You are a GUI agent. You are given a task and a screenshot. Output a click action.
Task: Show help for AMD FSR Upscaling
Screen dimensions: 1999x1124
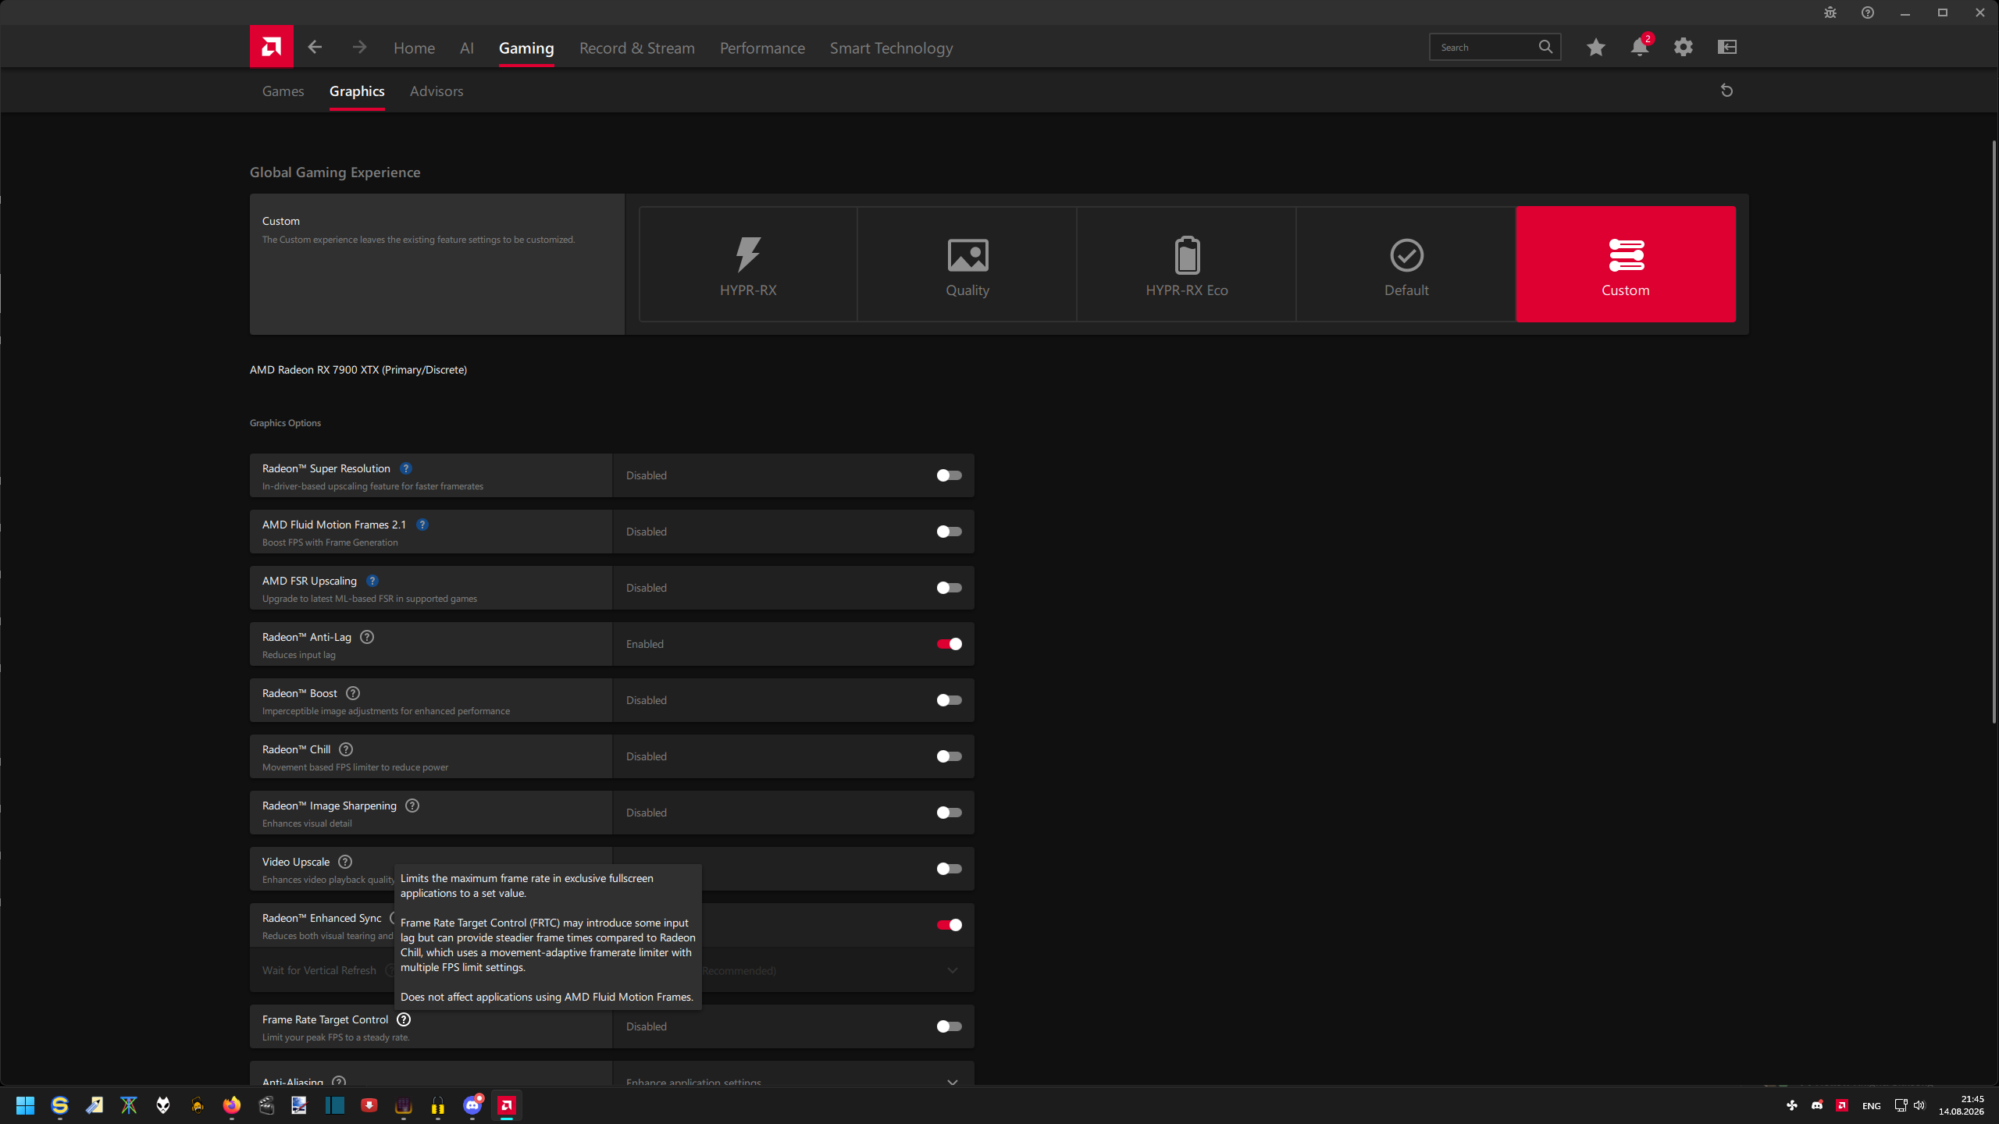372,581
